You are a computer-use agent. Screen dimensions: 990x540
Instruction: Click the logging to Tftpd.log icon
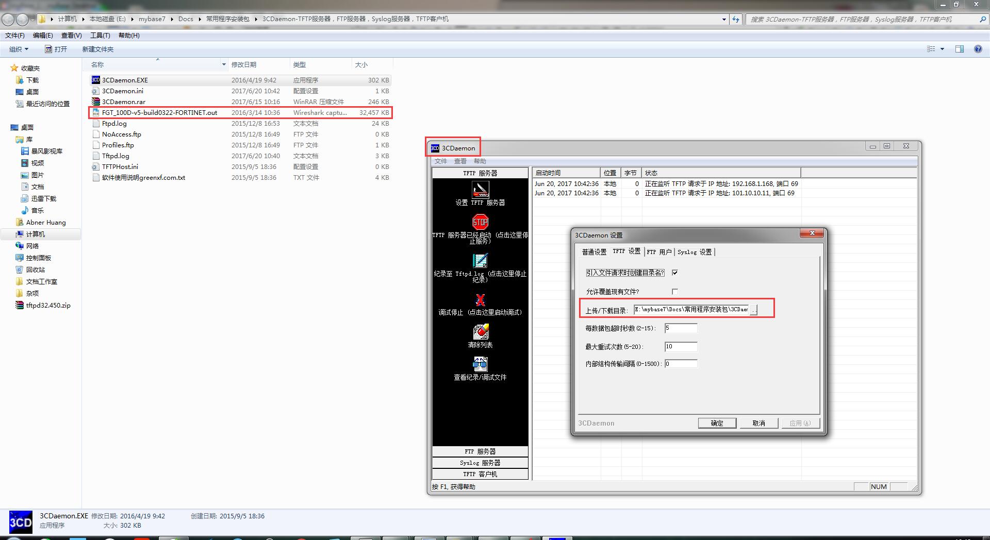click(480, 261)
